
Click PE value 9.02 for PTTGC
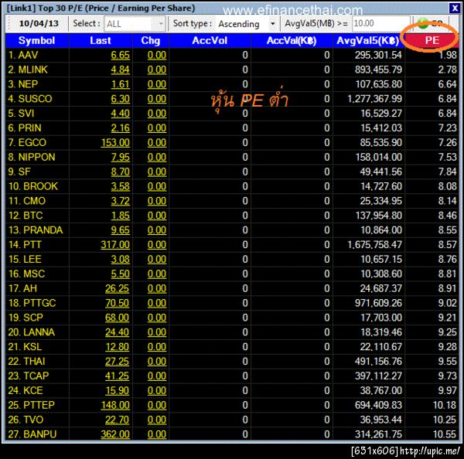click(448, 303)
